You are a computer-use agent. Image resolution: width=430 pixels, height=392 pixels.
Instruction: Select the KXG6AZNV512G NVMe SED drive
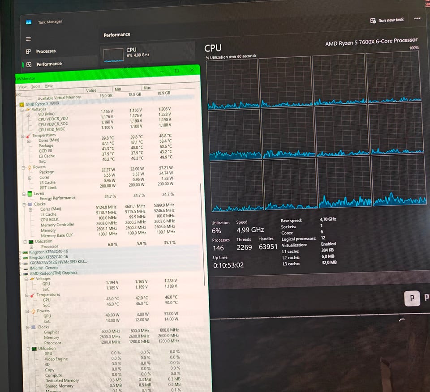(x=58, y=262)
